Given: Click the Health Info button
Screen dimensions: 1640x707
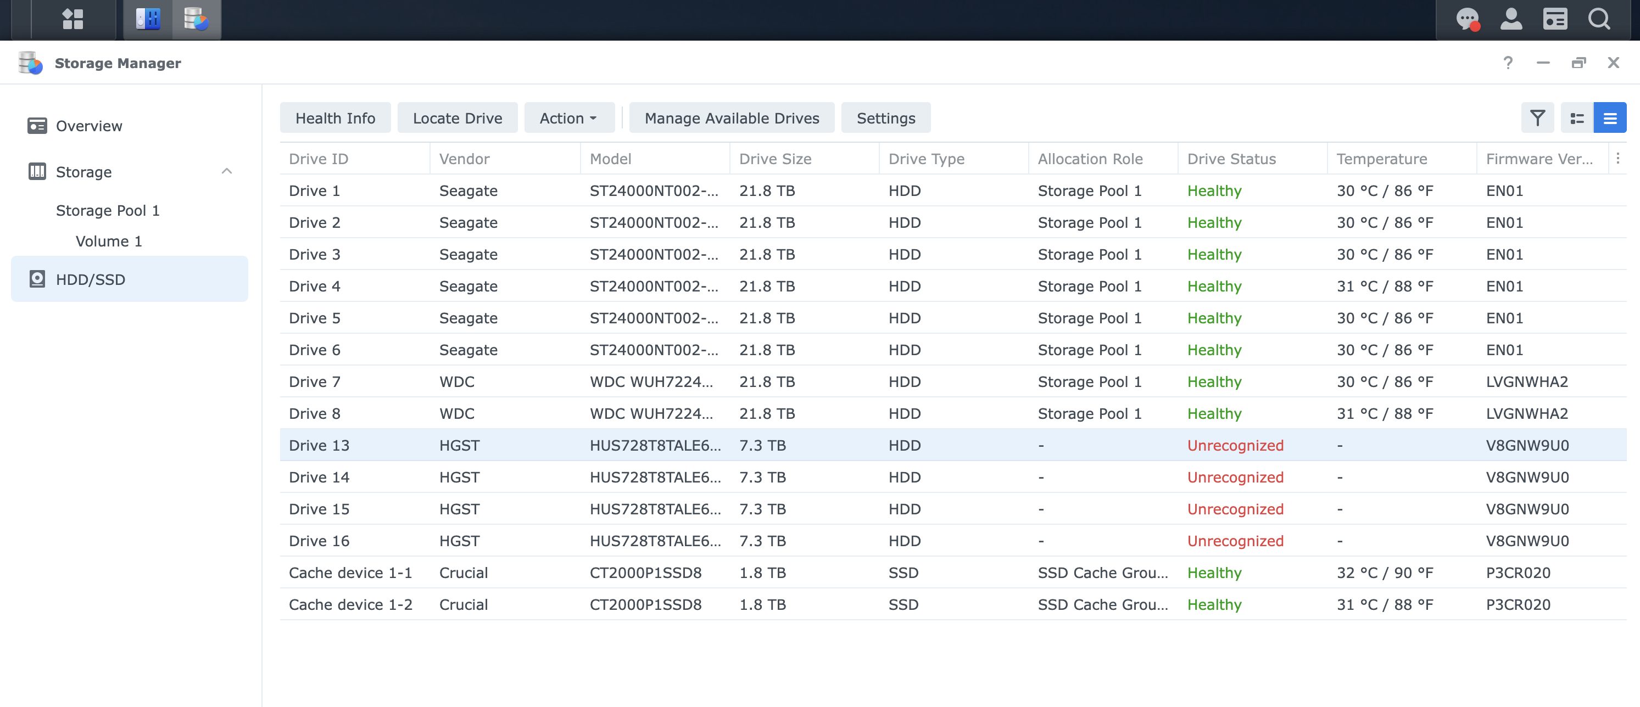Looking at the screenshot, I should (x=335, y=119).
